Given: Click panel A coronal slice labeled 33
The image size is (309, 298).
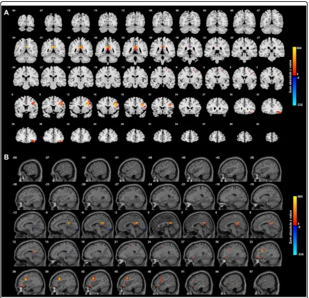Looking at the screenshot, I should click(x=272, y=107).
